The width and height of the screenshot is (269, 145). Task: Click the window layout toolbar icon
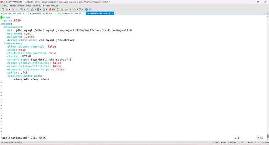pyautogui.click(x=80, y=9)
